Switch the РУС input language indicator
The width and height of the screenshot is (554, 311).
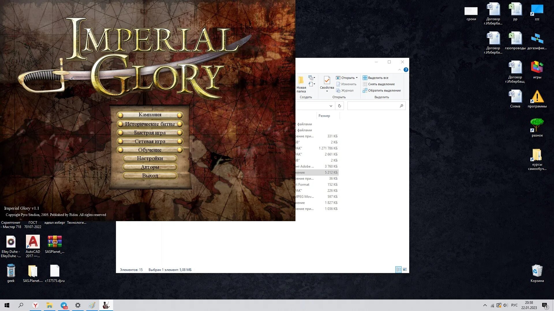tap(514, 305)
